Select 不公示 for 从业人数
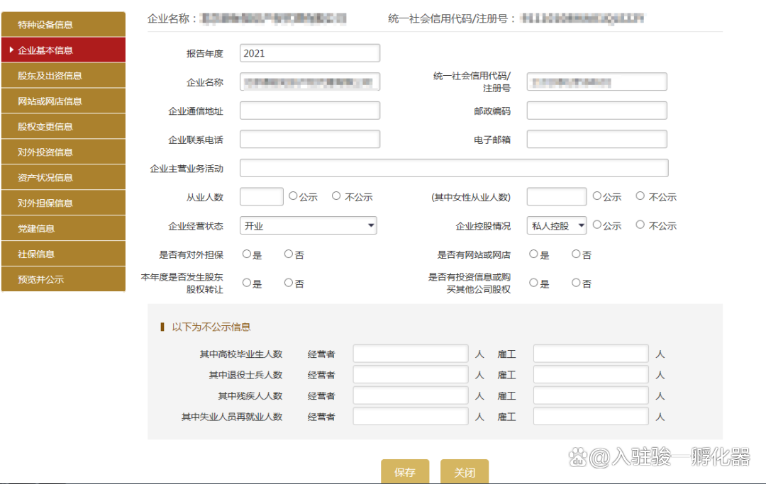This screenshot has width=766, height=484. pyautogui.click(x=336, y=196)
